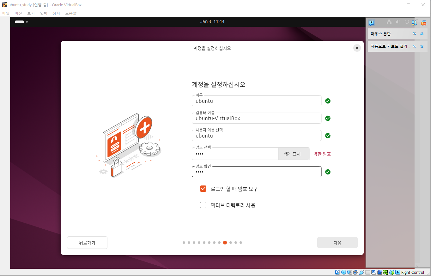
Task: Click the grey shared folders icon in status bar
Action: [x=368, y=272]
